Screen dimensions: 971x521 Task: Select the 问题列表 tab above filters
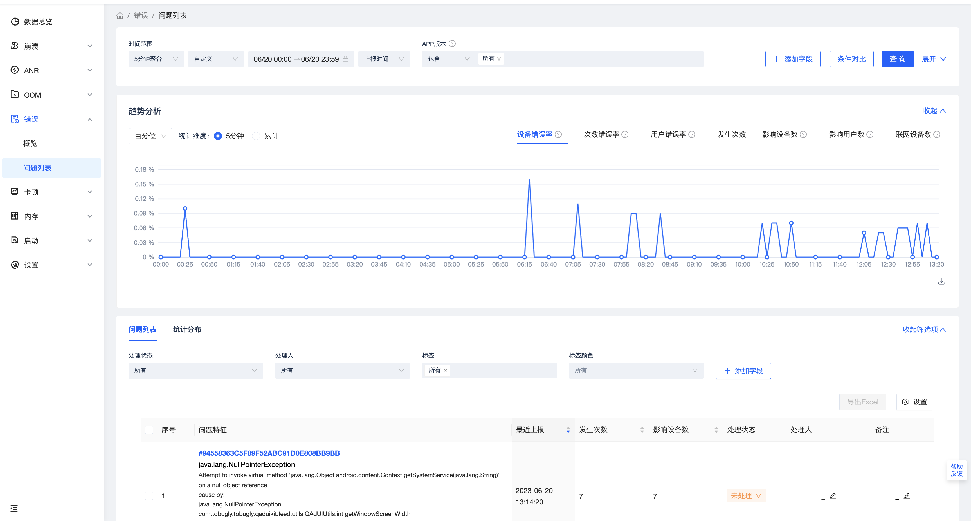(x=143, y=329)
